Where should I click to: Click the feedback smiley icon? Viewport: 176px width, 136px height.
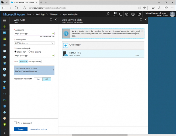coord(133,14)
